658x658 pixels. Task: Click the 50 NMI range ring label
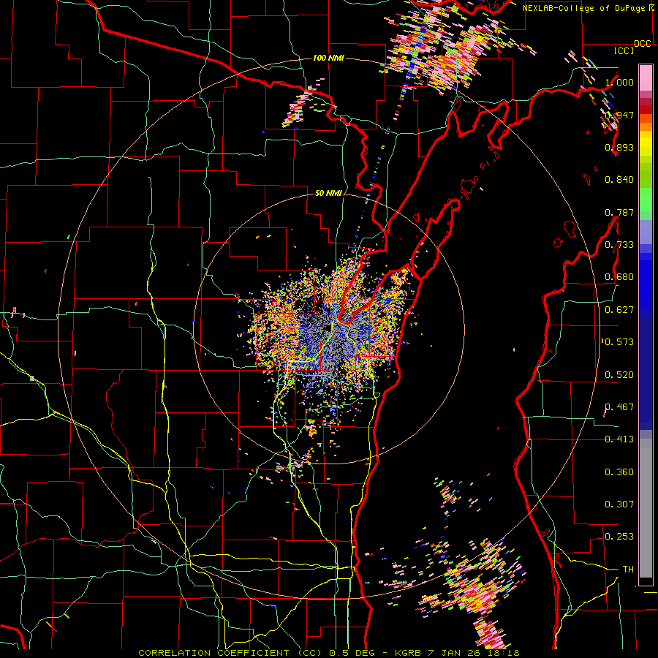tap(328, 194)
